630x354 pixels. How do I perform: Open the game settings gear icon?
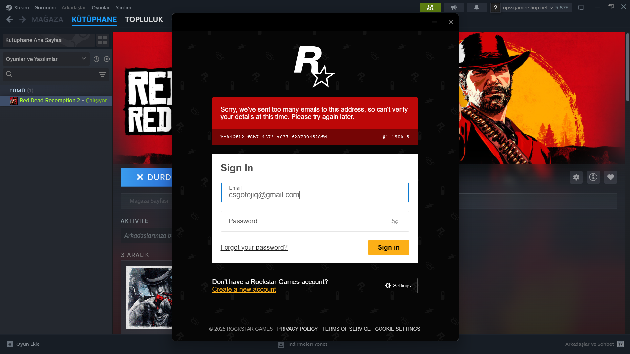(576, 177)
